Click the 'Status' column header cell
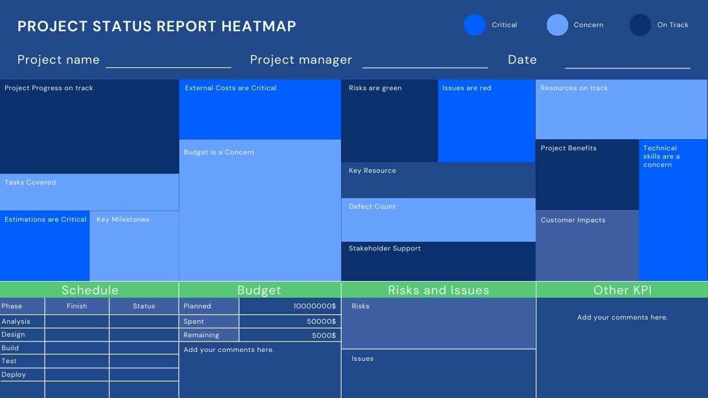Image resolution: width=708 pixels, height=398 pixels. point(144,306)
